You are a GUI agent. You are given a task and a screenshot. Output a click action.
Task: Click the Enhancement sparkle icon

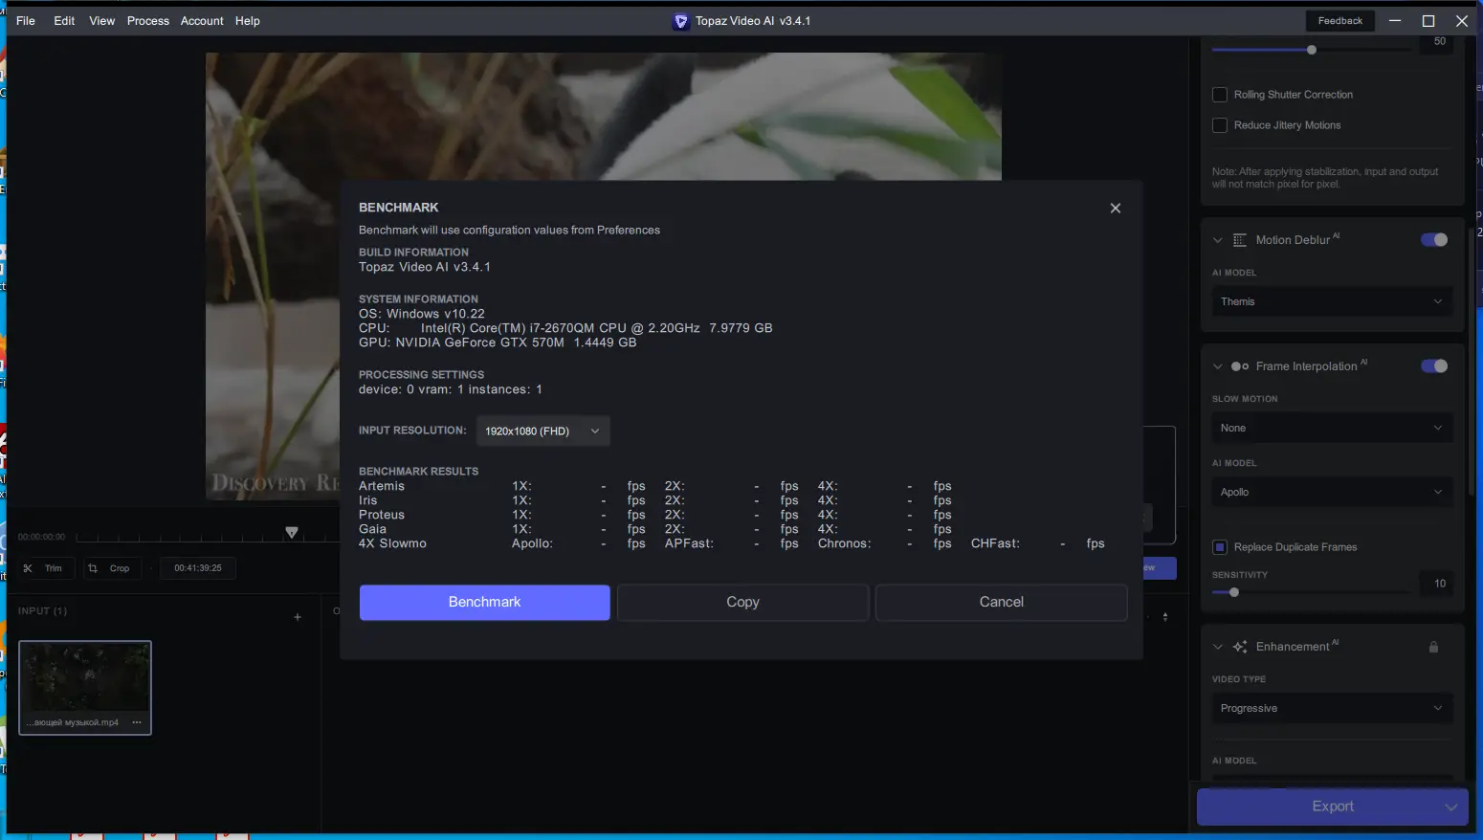[x=1240, y=647]
